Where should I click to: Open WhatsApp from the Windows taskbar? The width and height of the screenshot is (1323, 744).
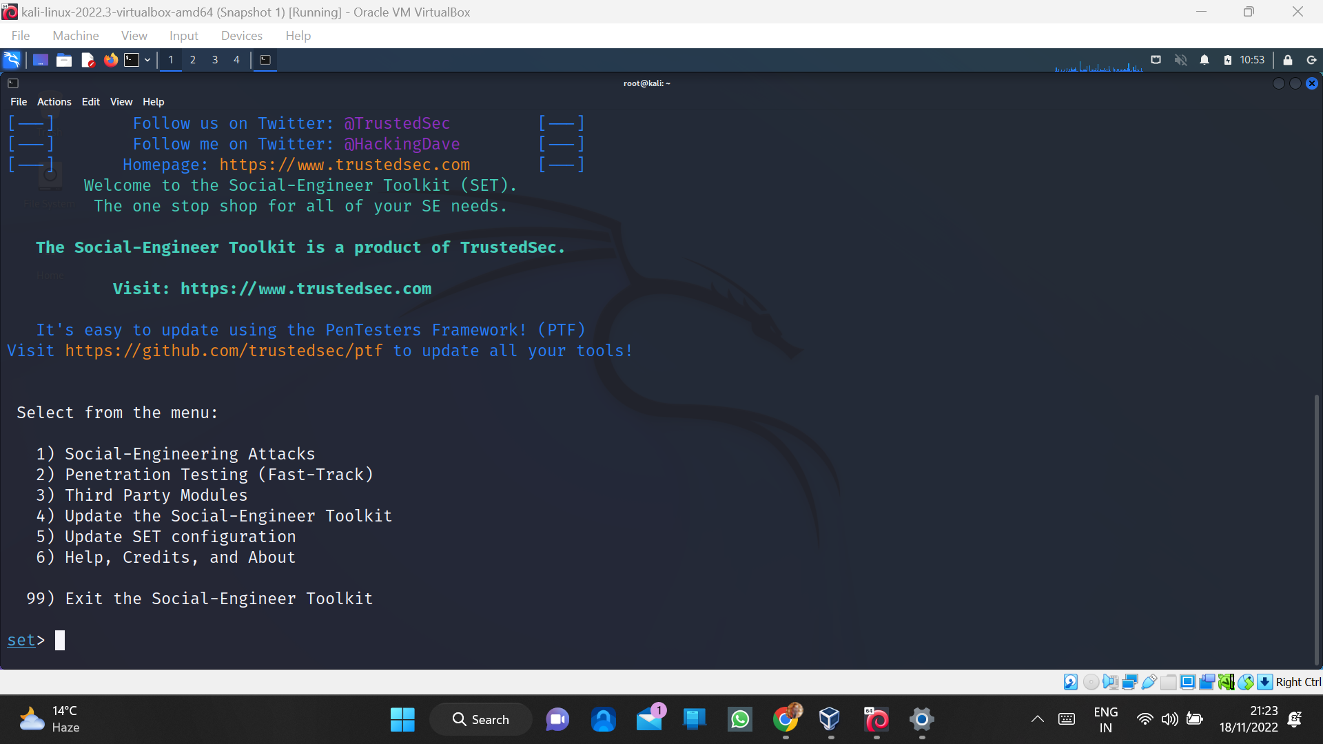pyautogui.click(x=740, y=719)
